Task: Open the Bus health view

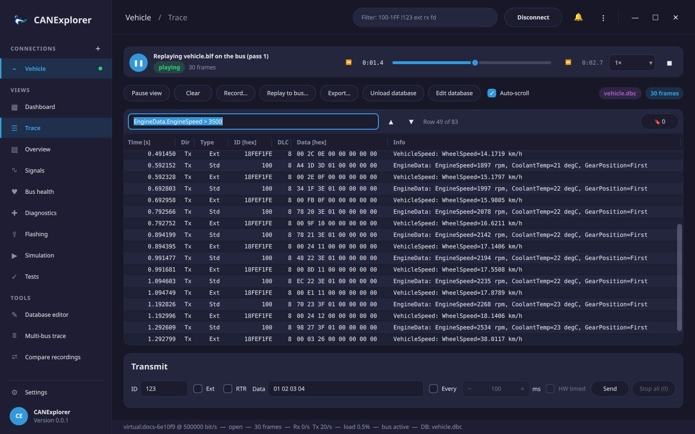Action: [56, 192]
